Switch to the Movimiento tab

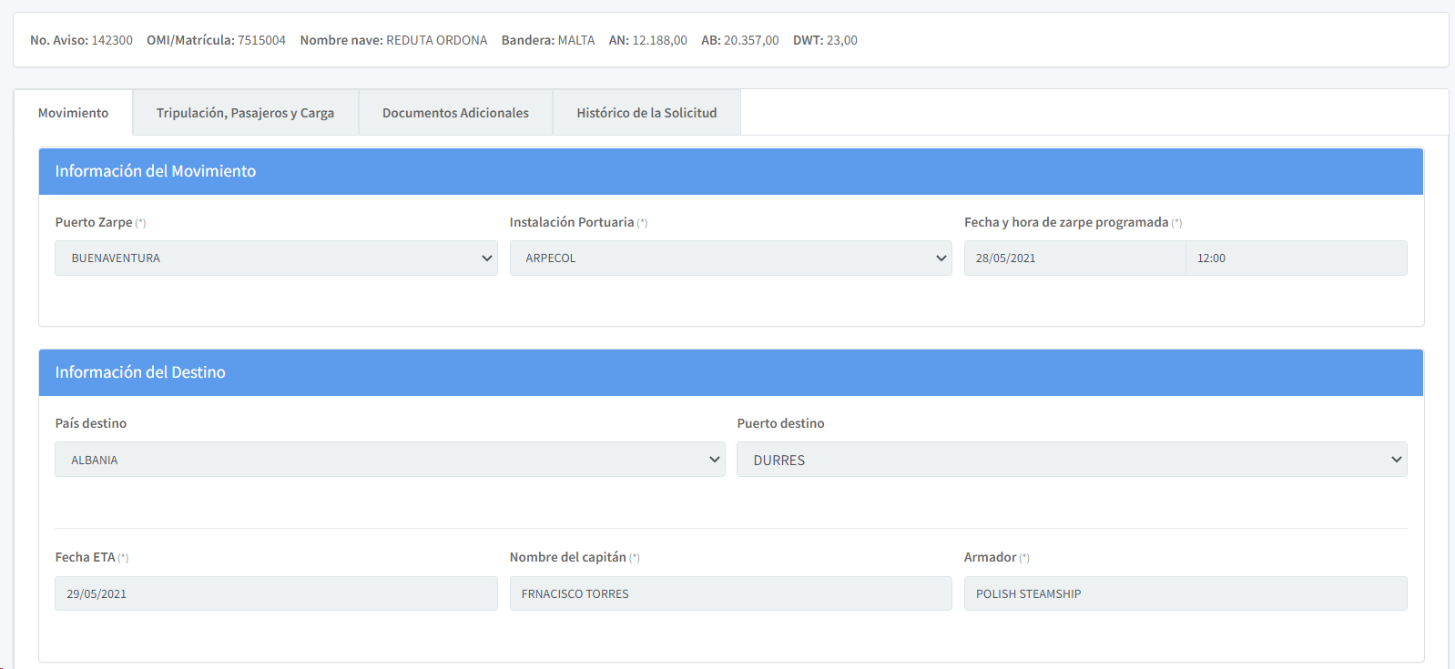(73, 113)
